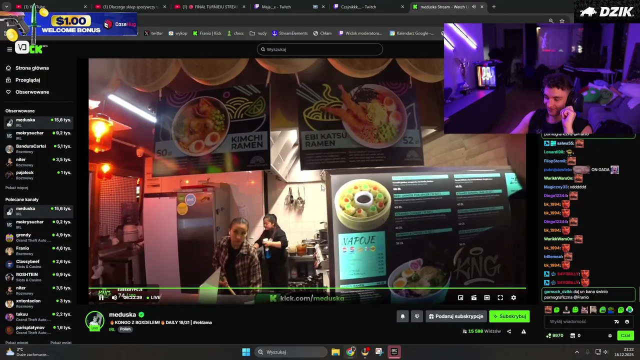The image size is (640, 360).
Task: Mute audio on meduska Stream tab
Action: (x=473, y=7)
